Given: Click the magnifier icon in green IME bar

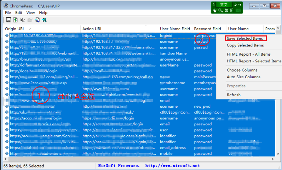Looking at the screenshot, I should point(220,11).
